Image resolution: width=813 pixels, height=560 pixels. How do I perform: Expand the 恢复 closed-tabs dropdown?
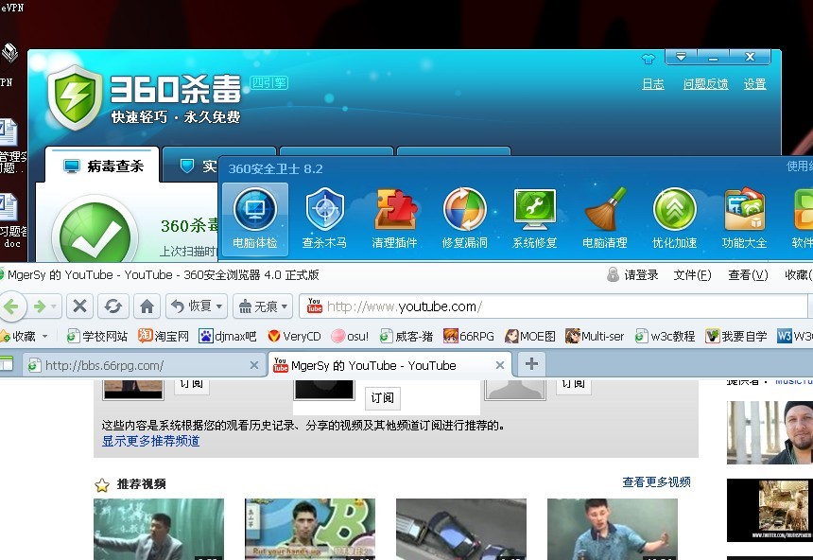coord(219,306)
